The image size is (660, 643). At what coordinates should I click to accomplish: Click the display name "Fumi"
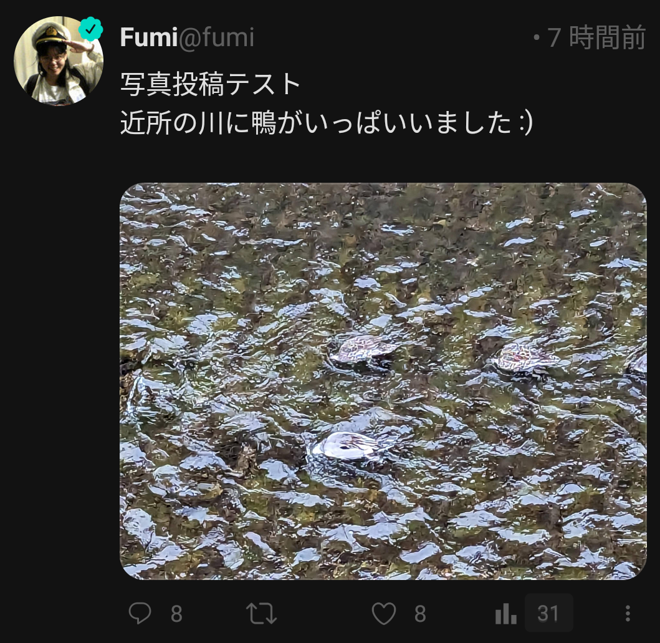tap(149, 37)
